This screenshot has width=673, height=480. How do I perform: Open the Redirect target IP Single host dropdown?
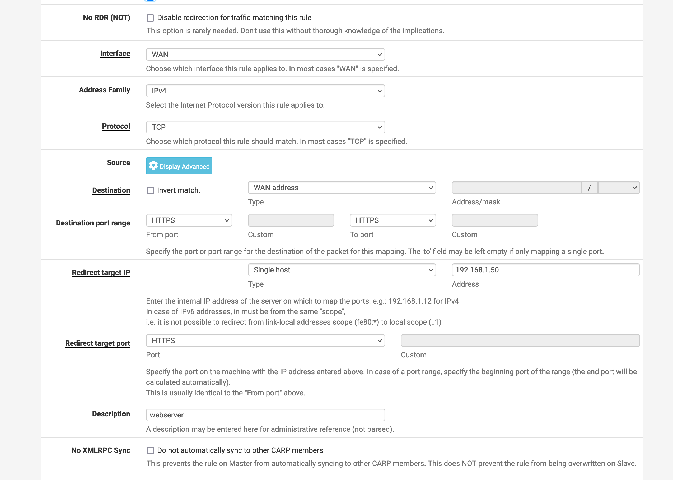[342, 270]
